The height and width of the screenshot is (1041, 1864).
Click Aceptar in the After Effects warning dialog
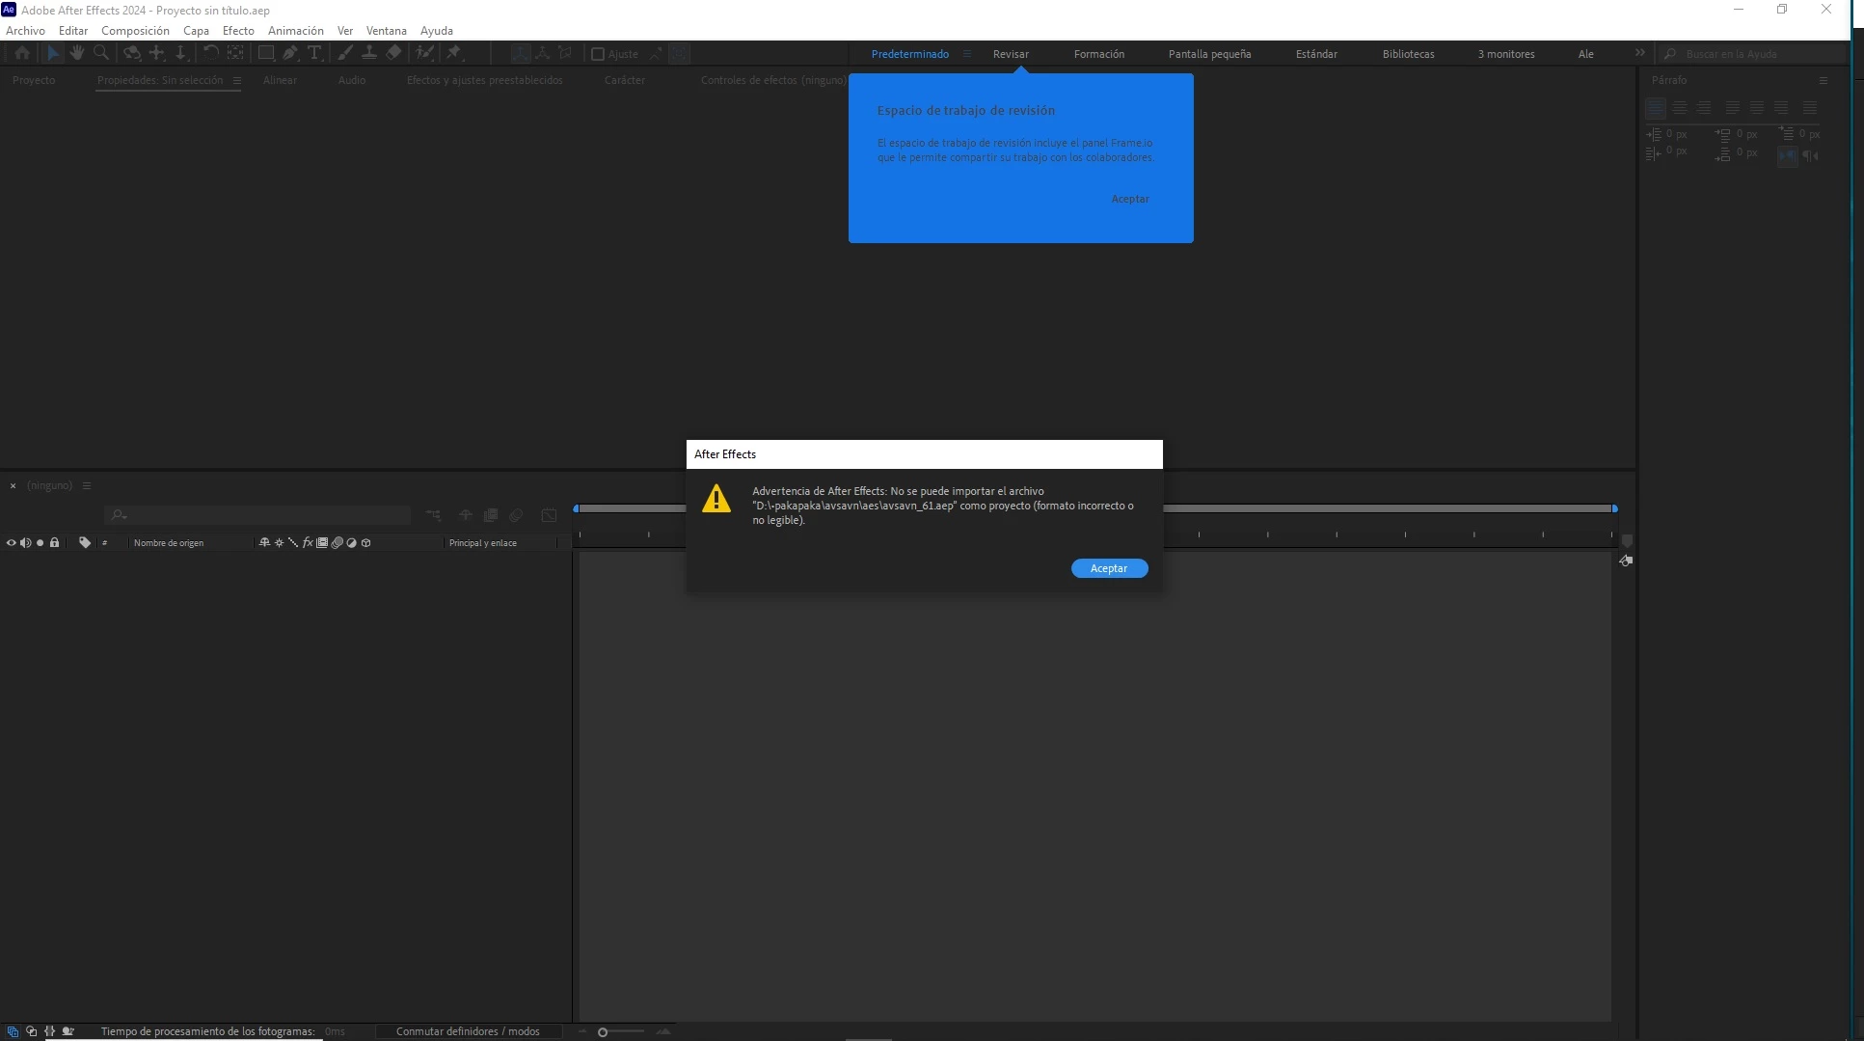pos(1109,568)
